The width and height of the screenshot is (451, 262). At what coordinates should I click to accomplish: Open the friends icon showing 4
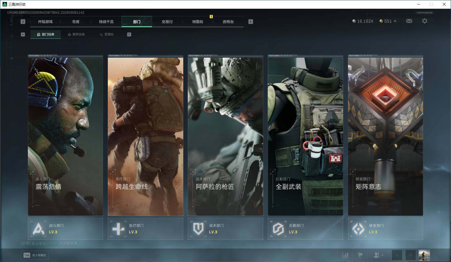pos(378,255)
